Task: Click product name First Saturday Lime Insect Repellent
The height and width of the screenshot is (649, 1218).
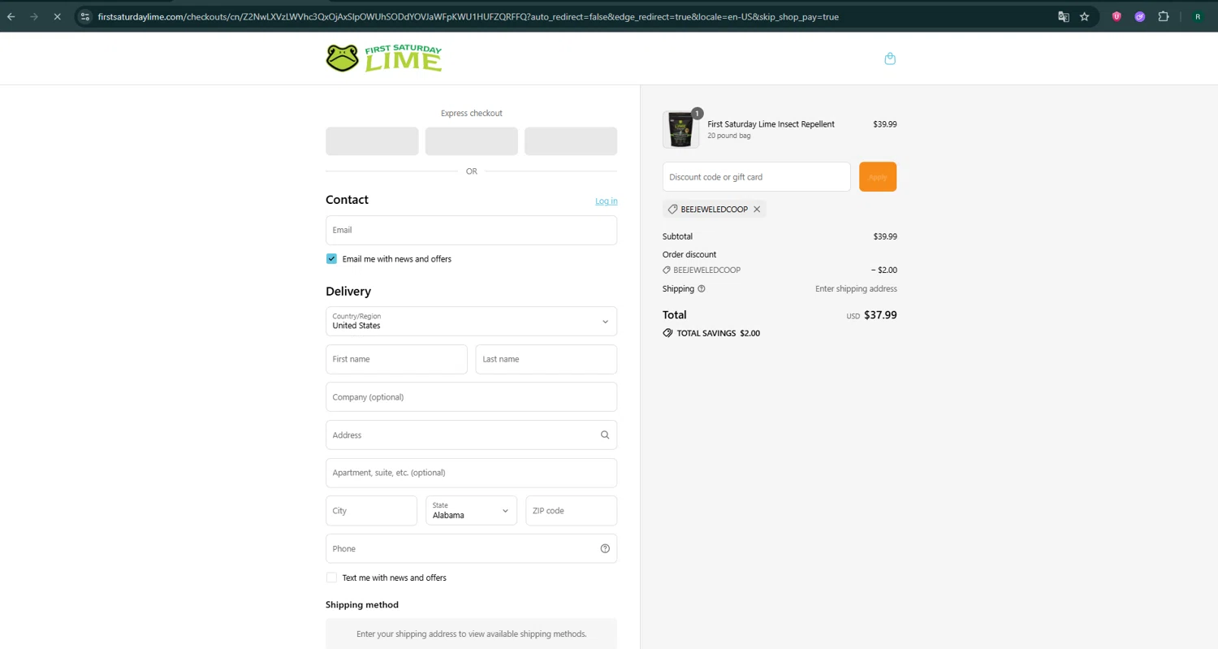Action: pyautogui.click(x=771, y=124)
